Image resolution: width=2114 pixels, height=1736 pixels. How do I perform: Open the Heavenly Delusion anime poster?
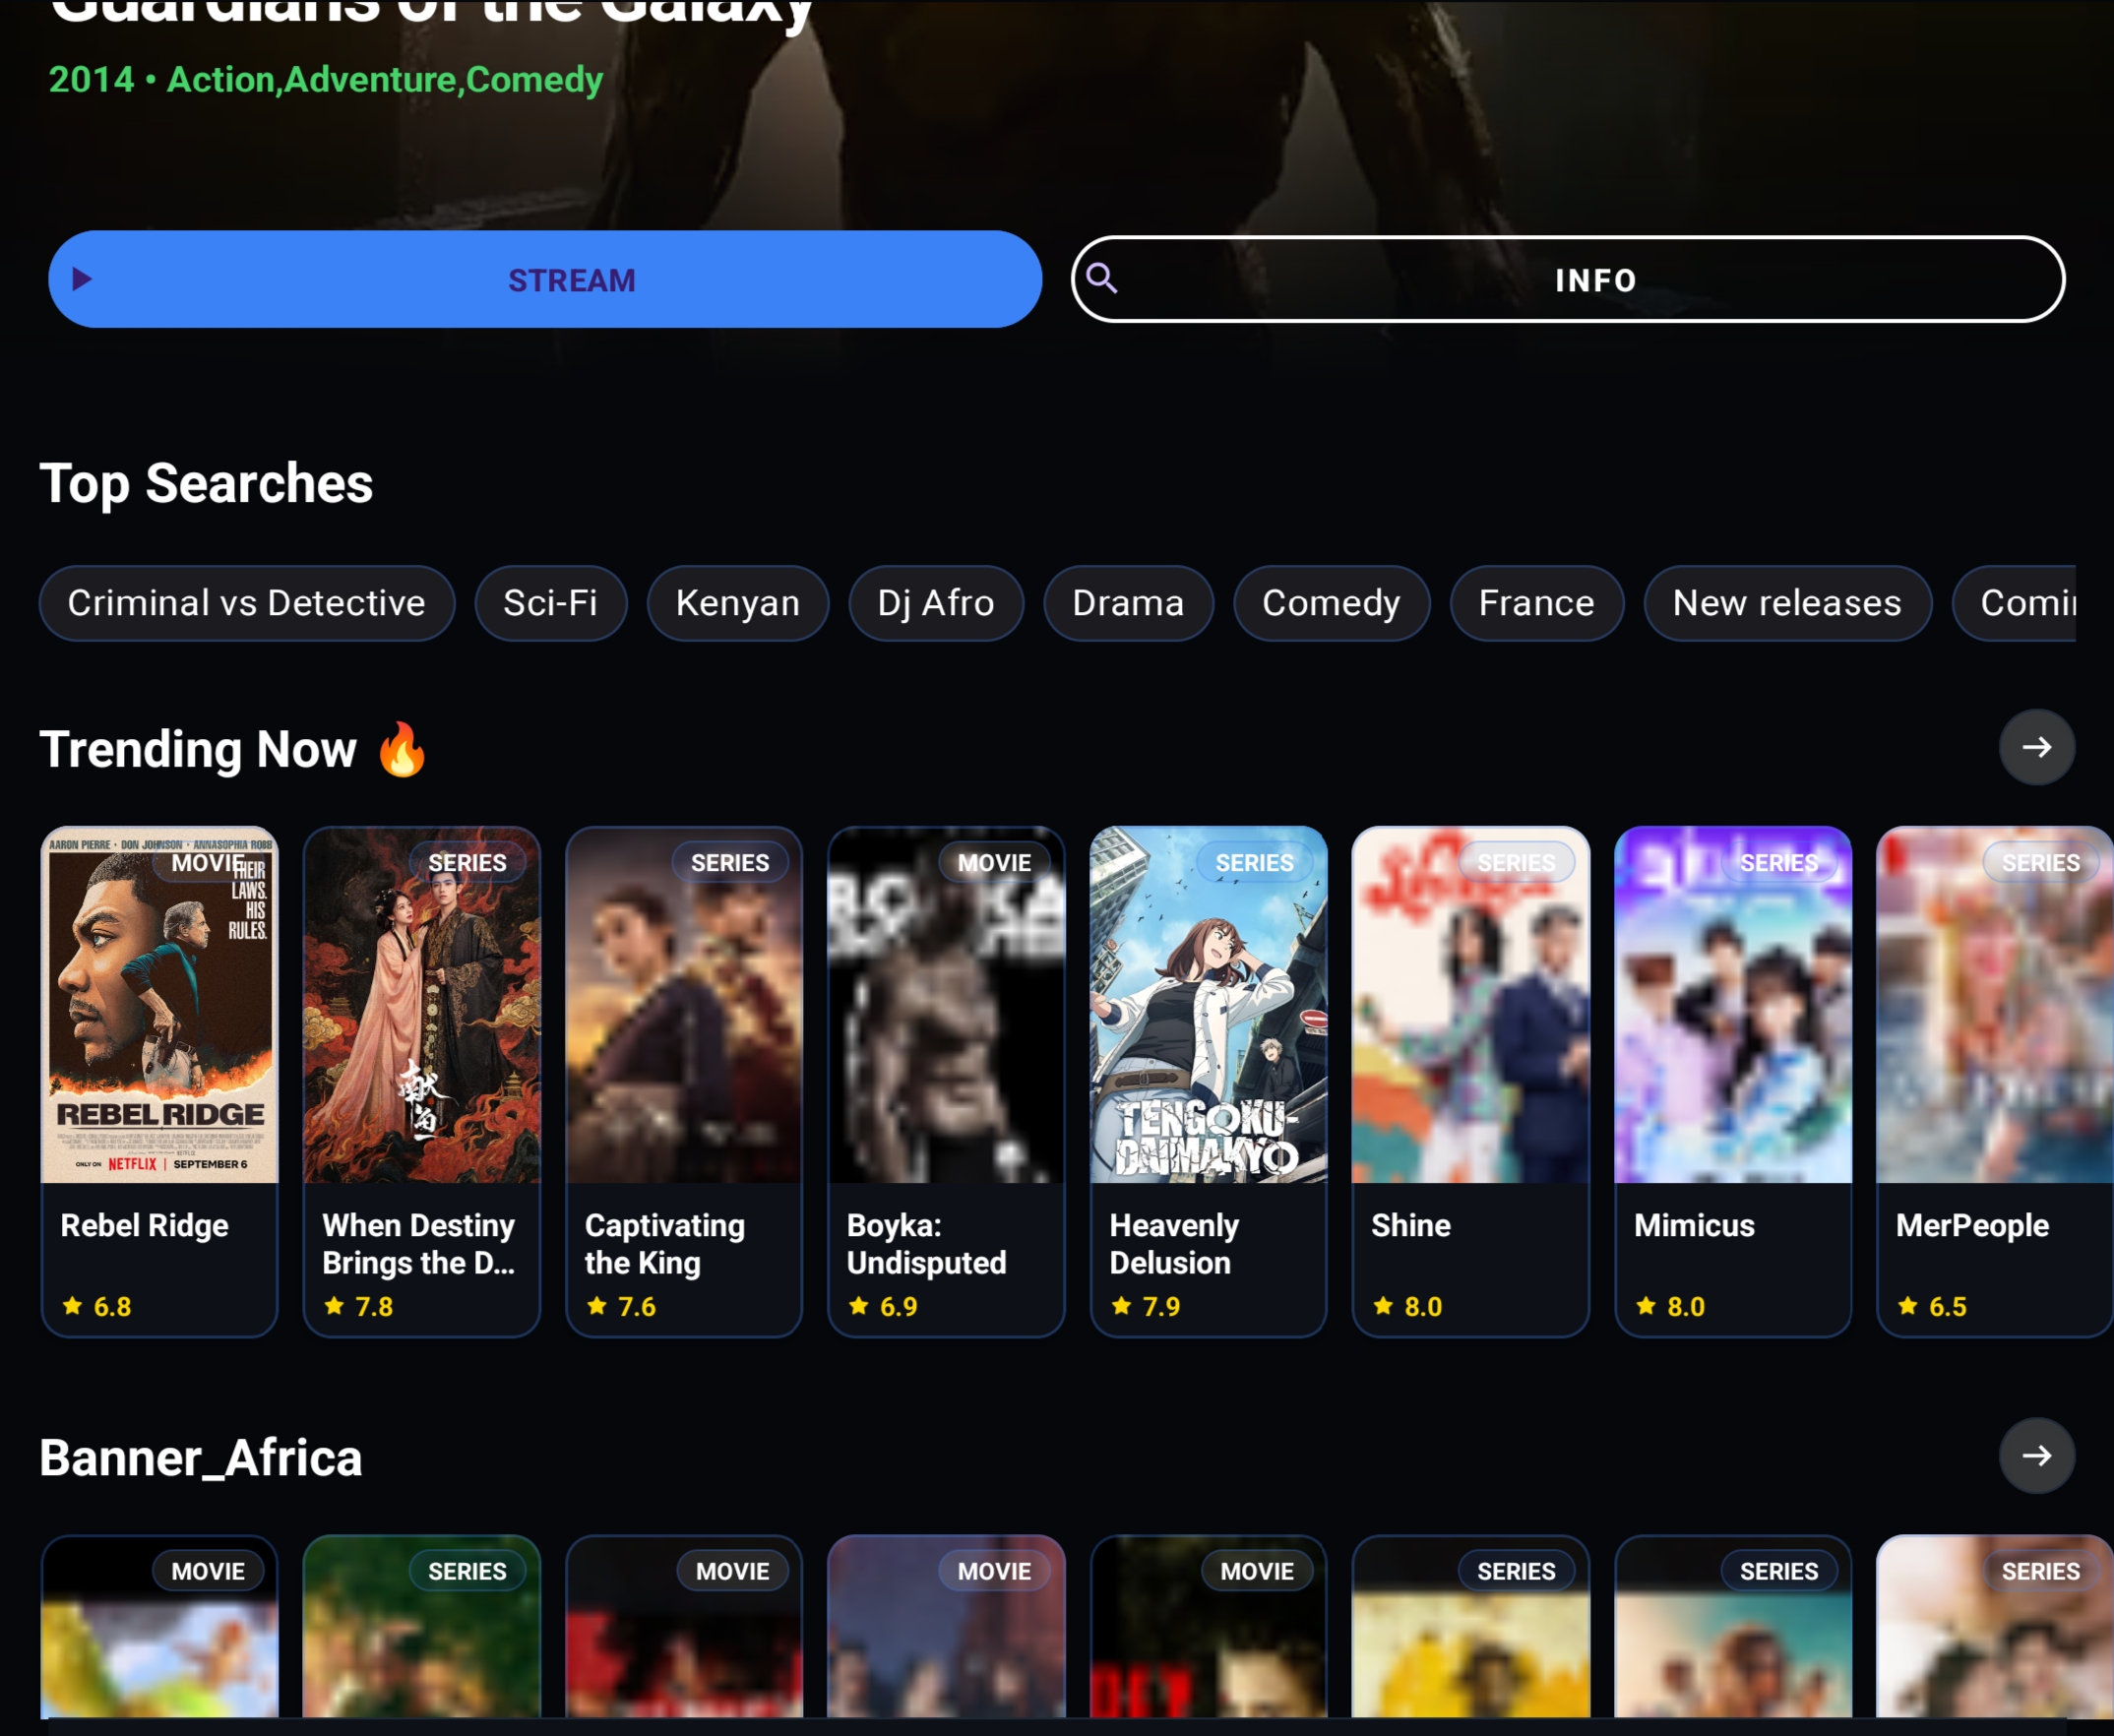click(x=1209, y=1005)
